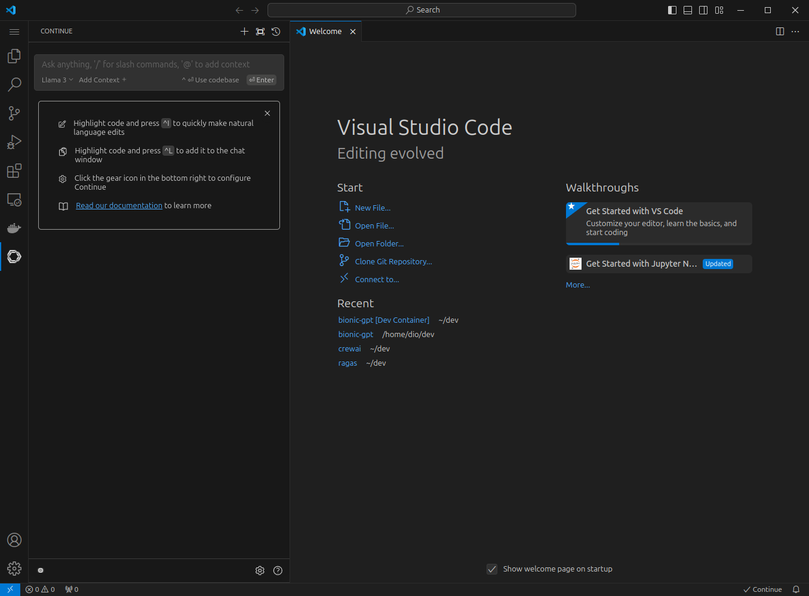Expand the Add Context menu
The image size is (809, 596).
coord(102,80)
